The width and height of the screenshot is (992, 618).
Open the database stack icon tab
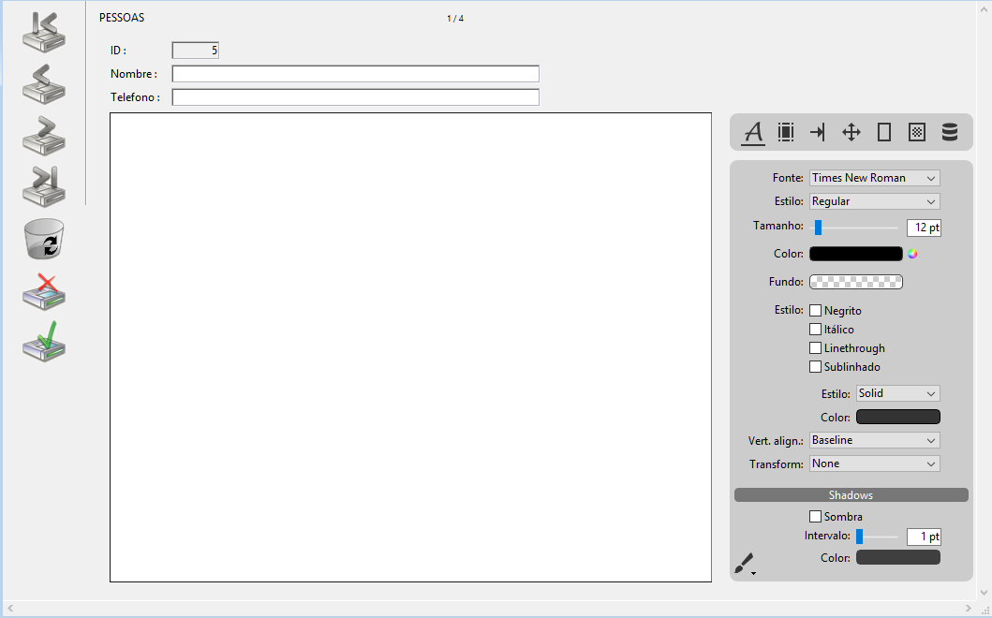[949, 132]
